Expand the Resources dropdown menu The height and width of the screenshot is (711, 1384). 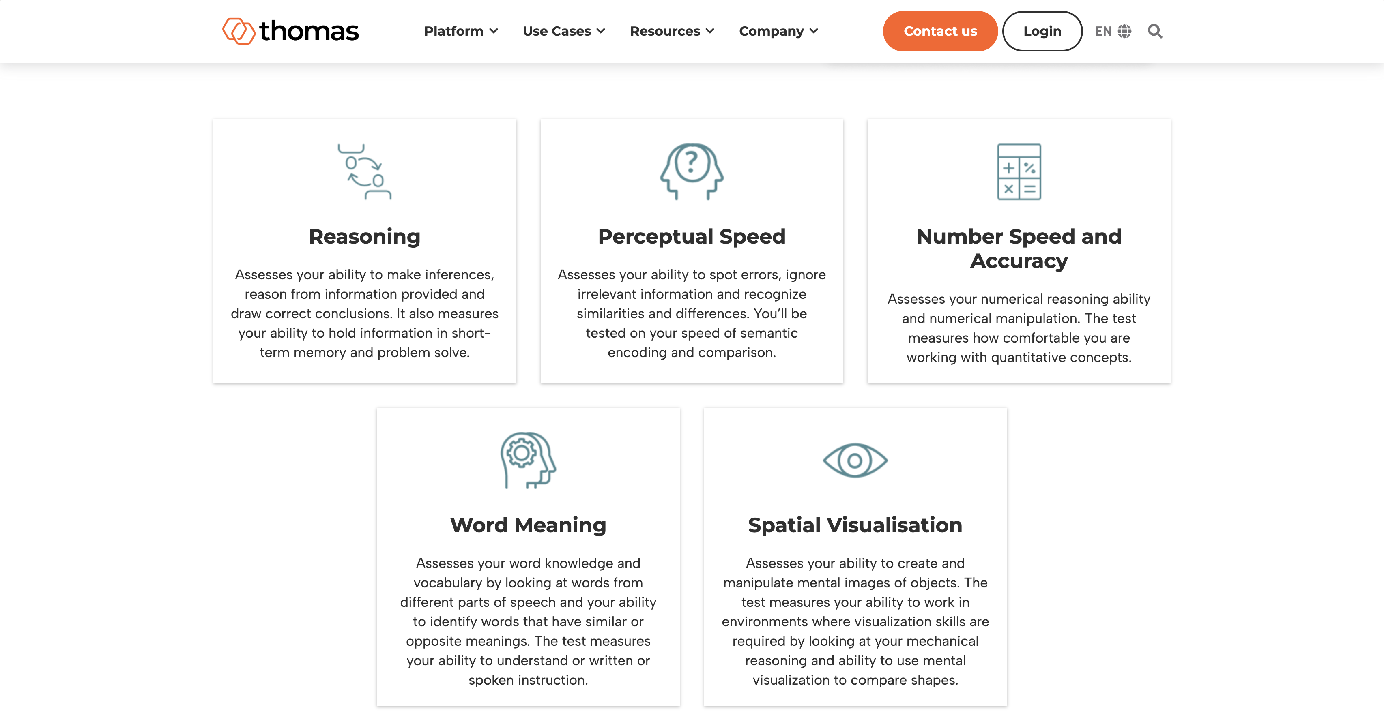pyautogui.click(x=672, y=31)
